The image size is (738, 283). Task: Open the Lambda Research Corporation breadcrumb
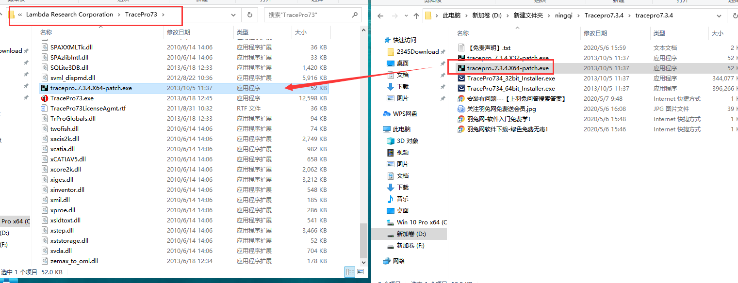point(70,15)
